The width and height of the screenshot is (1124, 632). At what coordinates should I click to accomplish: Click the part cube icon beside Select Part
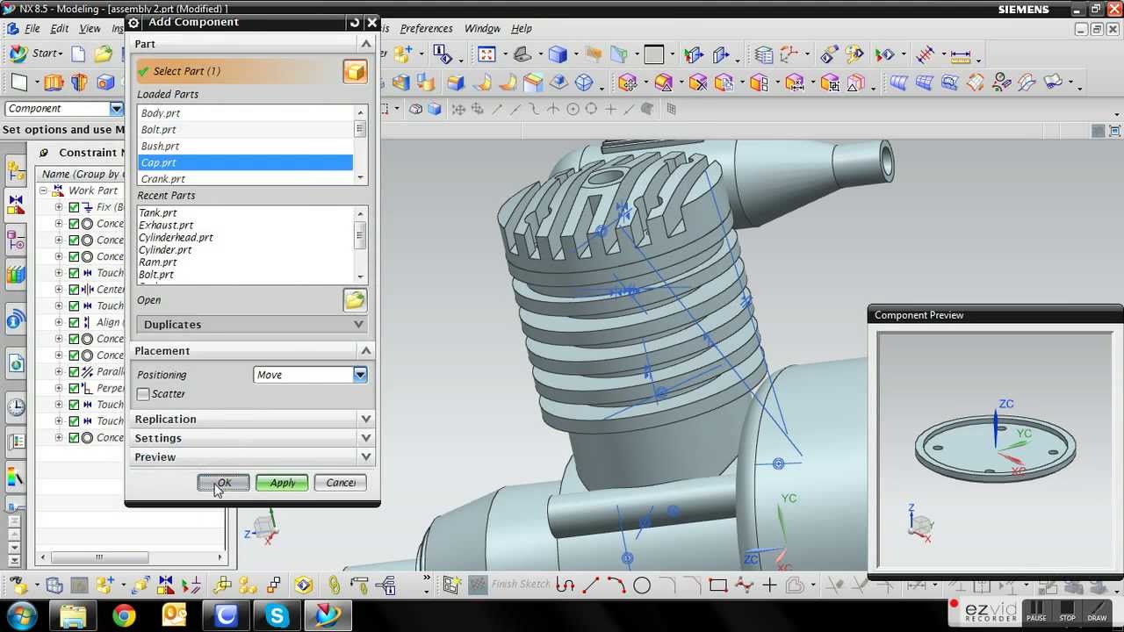[x=355, y=71]
